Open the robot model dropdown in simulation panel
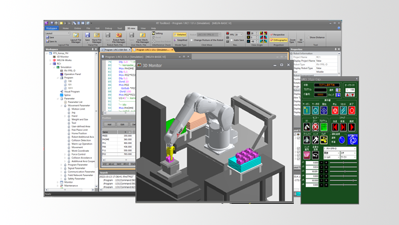This screenshot has width=399, height=225. [x=340, y=148]
